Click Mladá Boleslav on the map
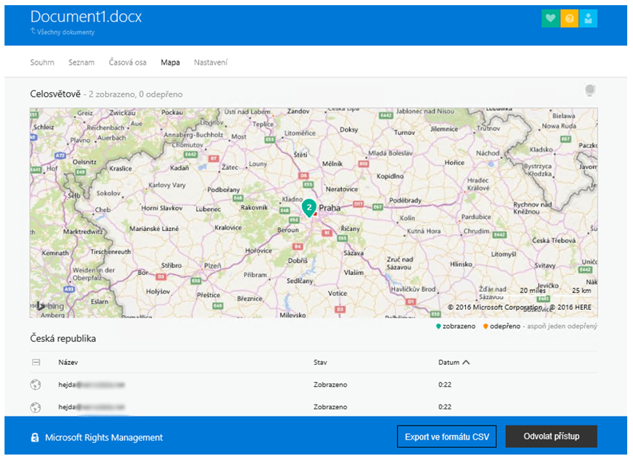633x461 pixels. pos(390,153)
